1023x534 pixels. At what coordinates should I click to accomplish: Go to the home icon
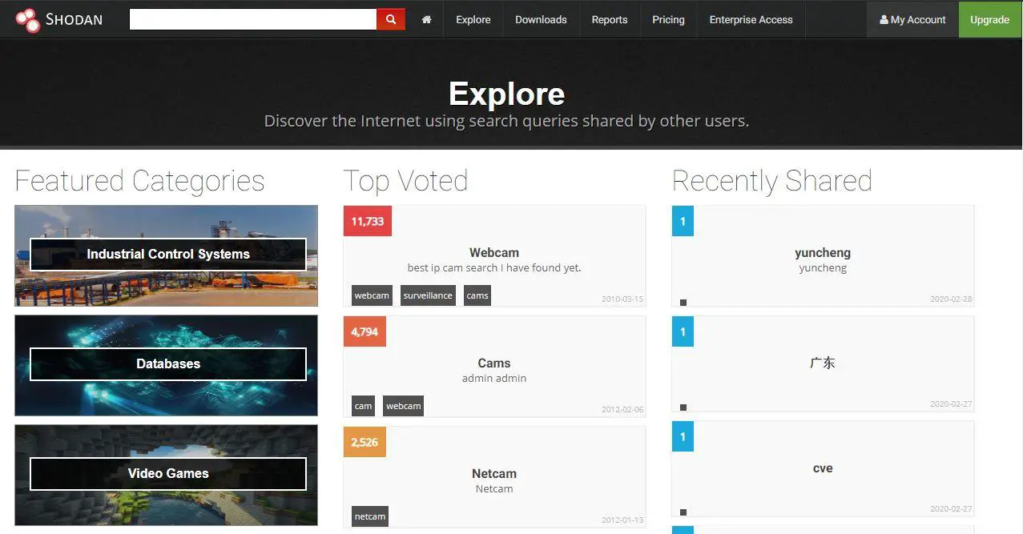point(426,19)
